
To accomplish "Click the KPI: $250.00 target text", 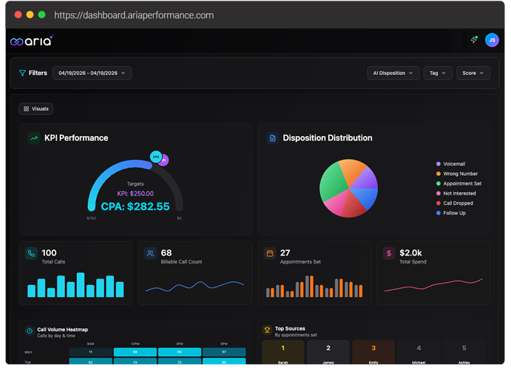I will (x=135, y=194).
